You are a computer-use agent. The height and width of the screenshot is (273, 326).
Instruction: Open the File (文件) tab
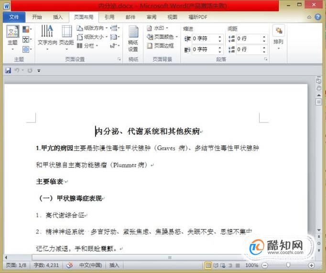point(14,17)
